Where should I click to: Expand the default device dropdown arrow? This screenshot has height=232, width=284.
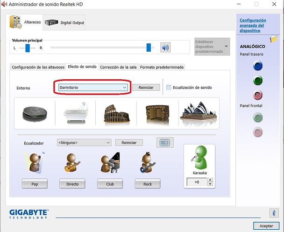coord(227,47)
